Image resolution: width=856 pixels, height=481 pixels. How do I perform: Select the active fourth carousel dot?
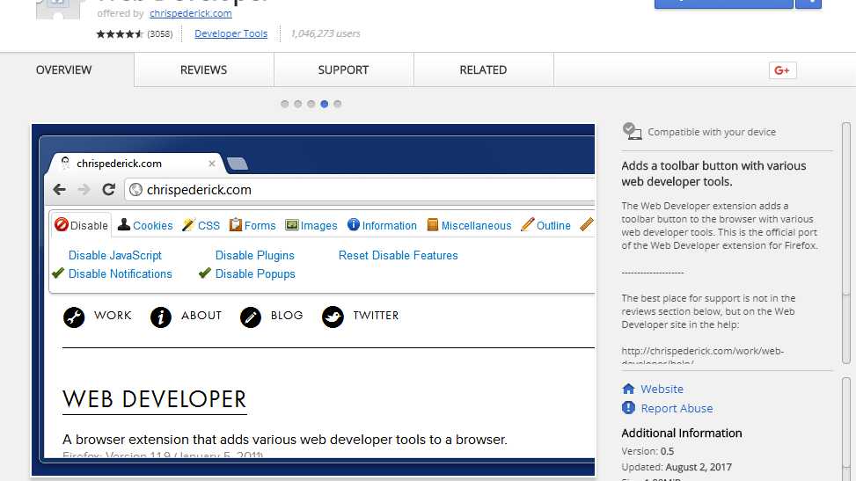pyautogui.click(x=325, y=104)
